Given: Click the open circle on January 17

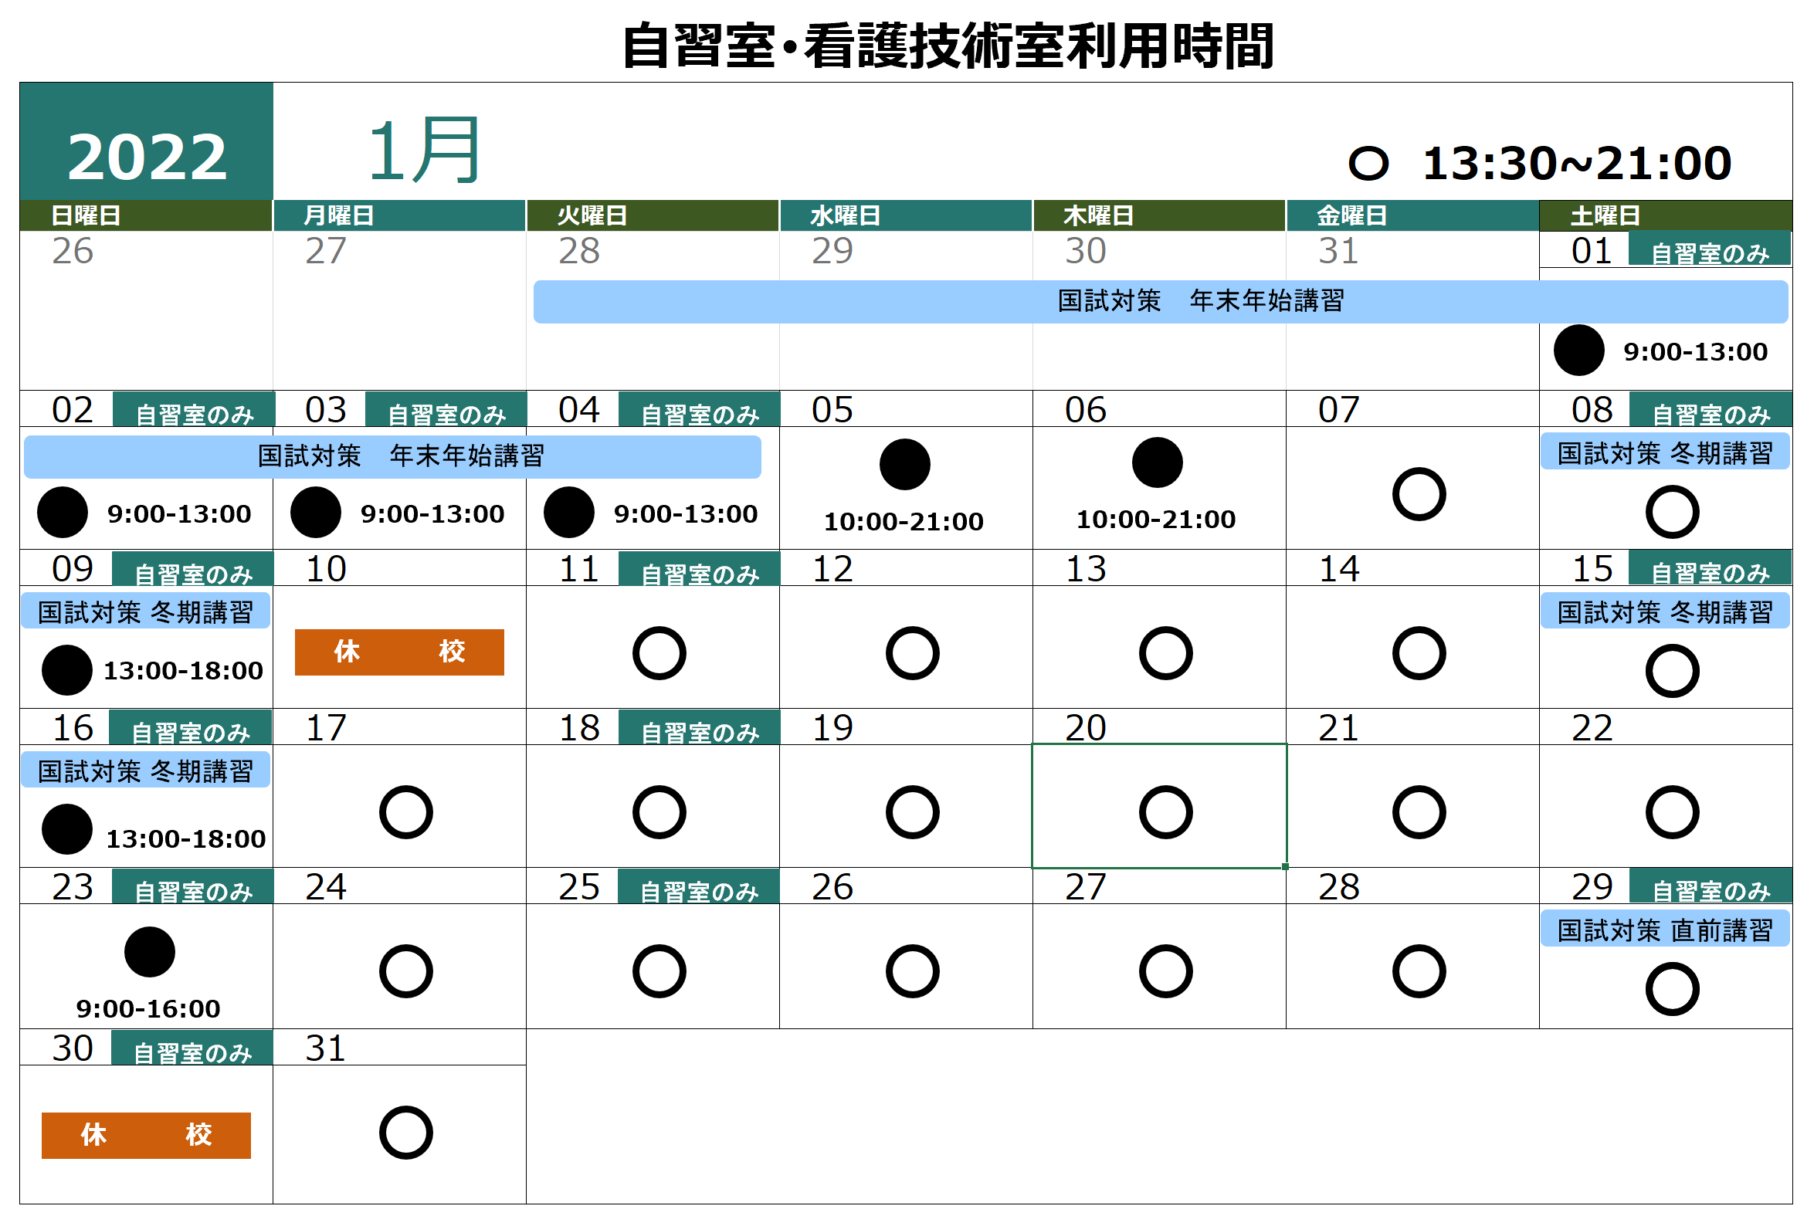Looking at the screenshot, I should coord(406,813).
